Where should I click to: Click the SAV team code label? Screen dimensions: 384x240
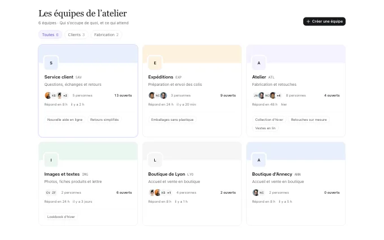click(x=78, y=77)
